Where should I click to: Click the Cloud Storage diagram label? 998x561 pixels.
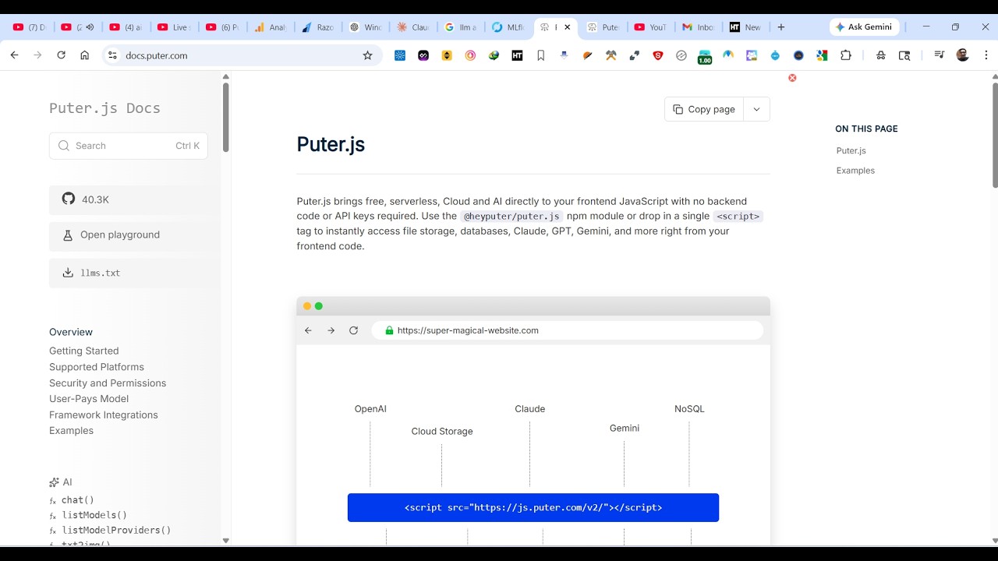pyautogui.click(x=442, y=432)
